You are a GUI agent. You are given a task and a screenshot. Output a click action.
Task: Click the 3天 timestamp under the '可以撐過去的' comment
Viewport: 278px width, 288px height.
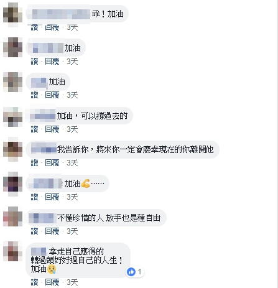72,129
